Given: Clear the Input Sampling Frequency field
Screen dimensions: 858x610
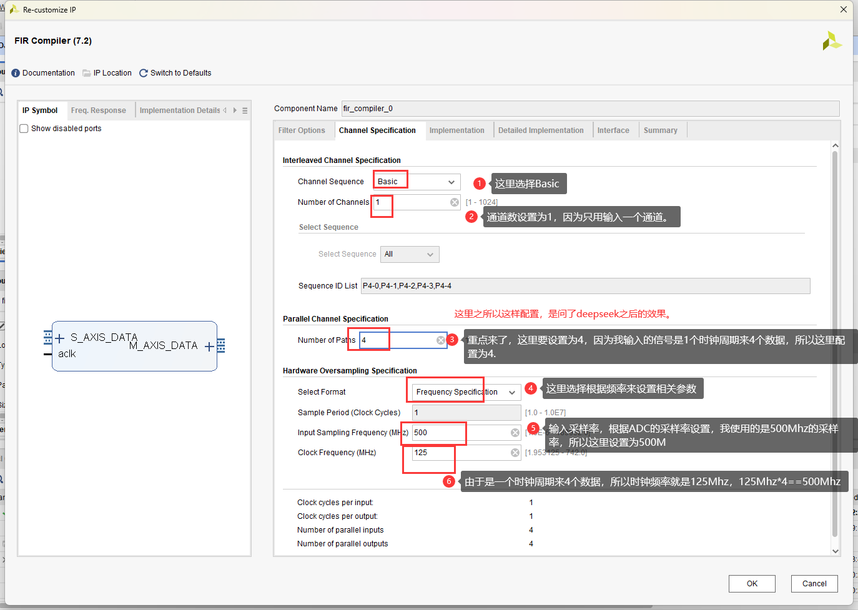Looking at the screenshot, I should tap(515, 433).
